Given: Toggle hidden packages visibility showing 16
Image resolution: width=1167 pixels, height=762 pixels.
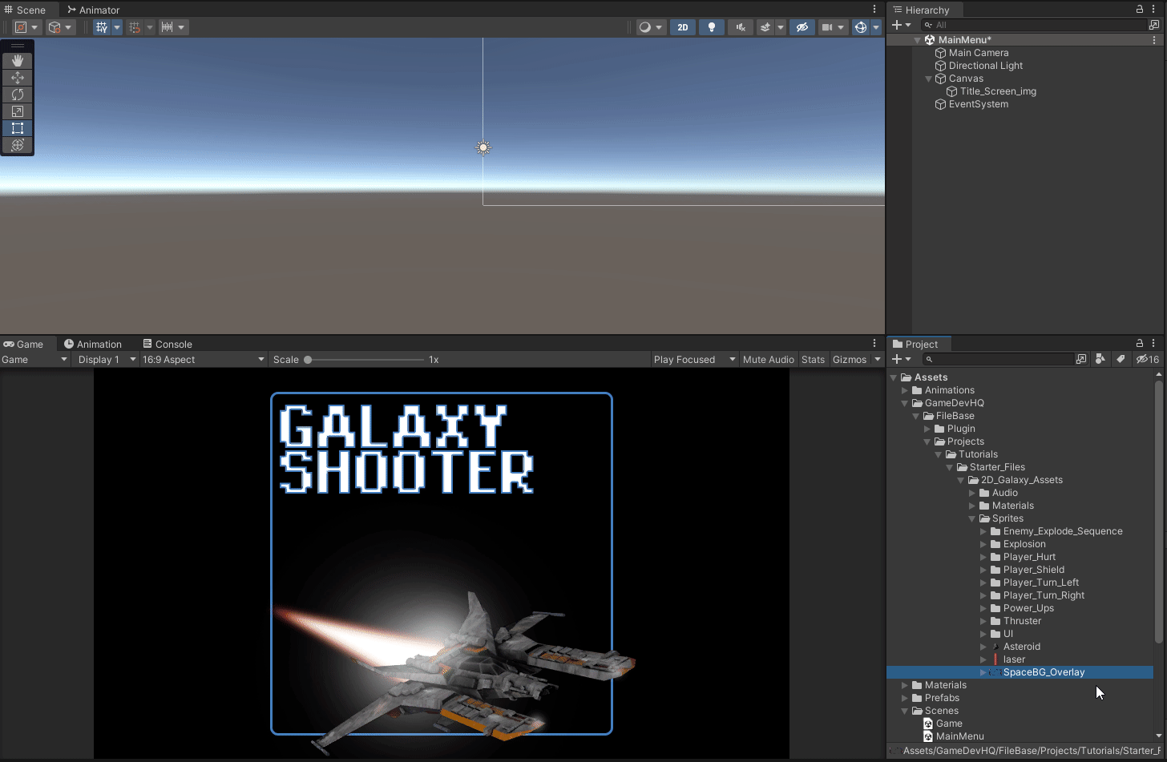Looking at the screenshot, I should coord(1148,359).
